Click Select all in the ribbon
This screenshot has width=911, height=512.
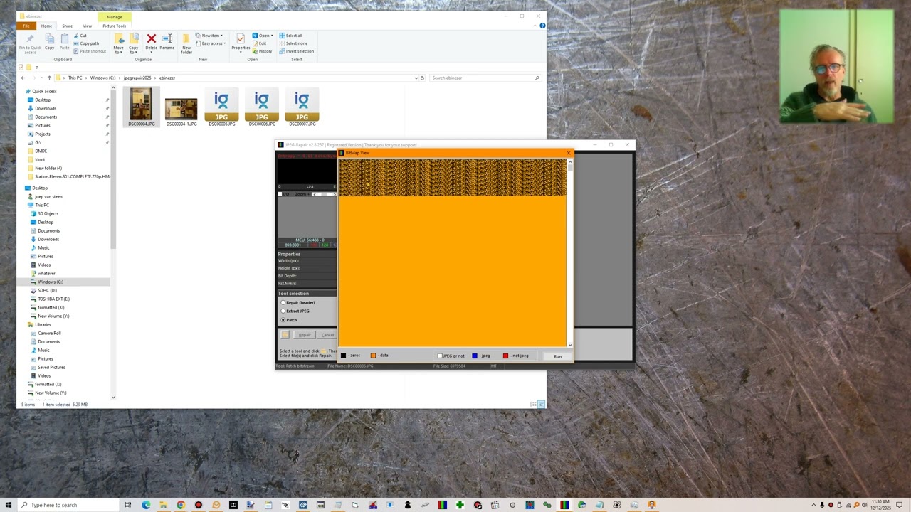290,36
